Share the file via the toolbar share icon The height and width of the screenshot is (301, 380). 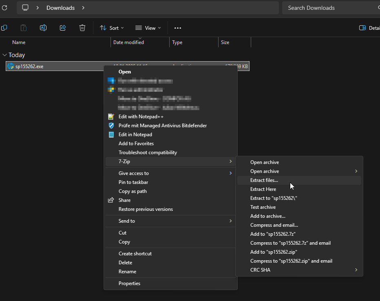(63, 28)
